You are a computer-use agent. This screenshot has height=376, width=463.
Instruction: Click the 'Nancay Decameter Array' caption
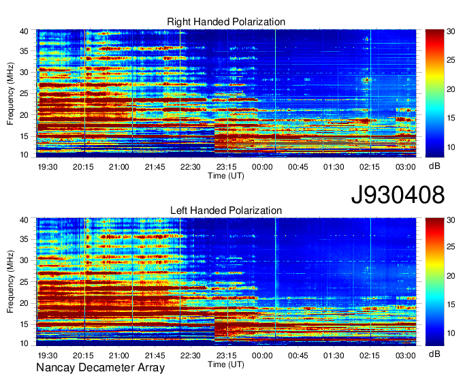[100, 368]
